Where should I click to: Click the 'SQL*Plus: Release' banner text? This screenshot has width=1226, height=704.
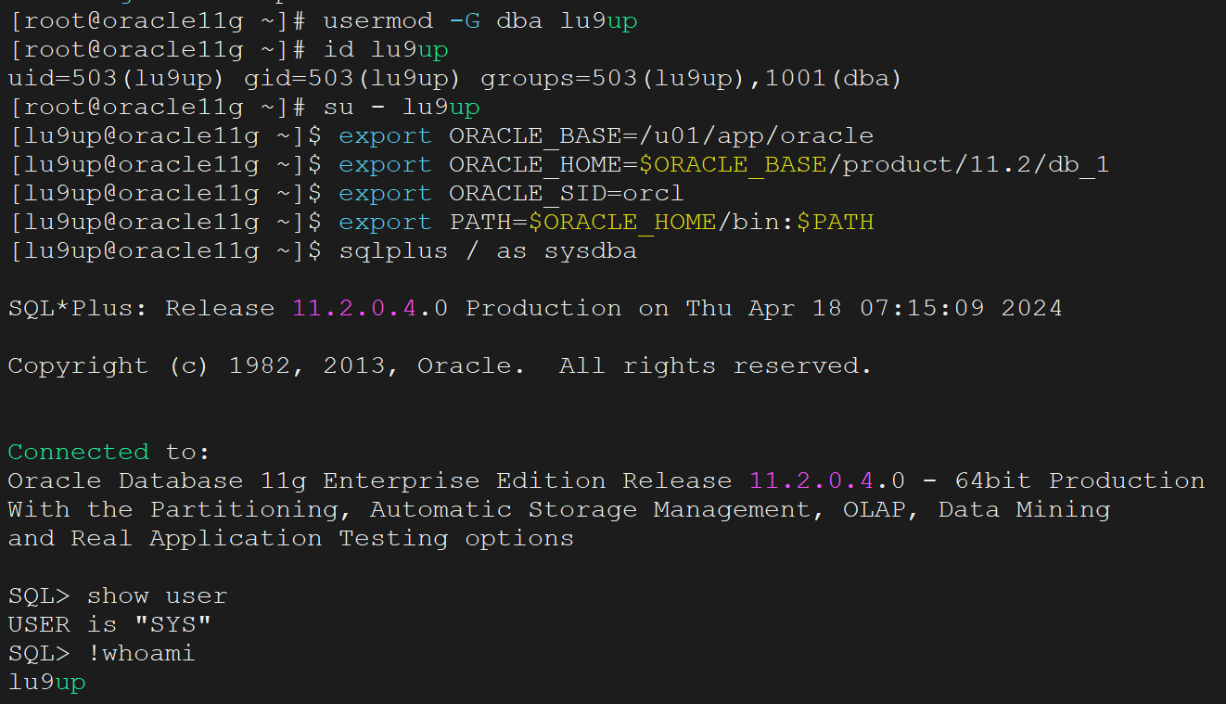[141, 309]
